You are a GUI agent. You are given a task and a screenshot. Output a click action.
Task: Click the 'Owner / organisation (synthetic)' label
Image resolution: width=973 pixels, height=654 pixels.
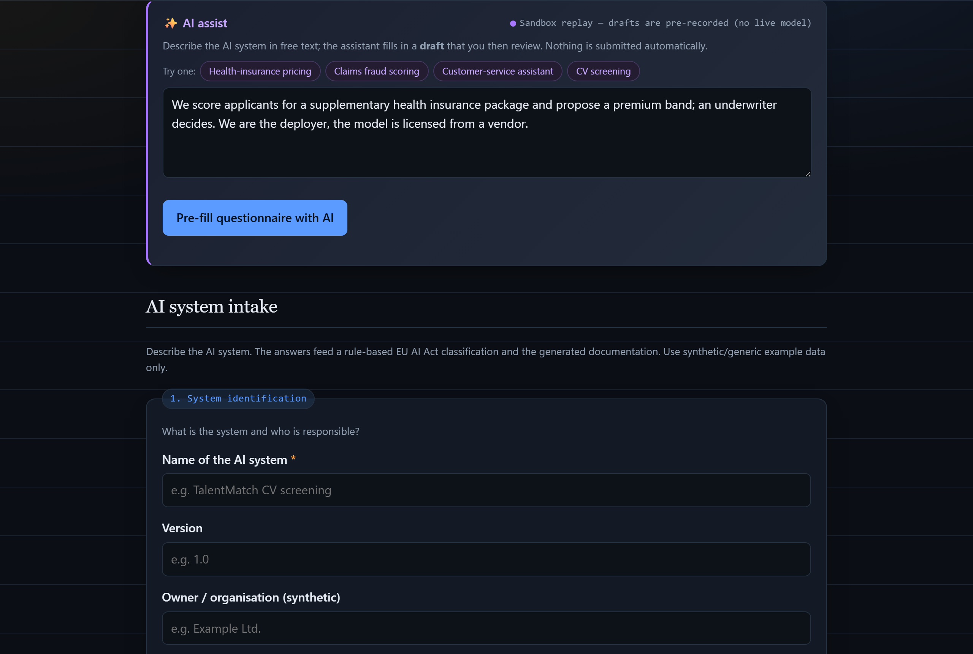coord(251,598)
